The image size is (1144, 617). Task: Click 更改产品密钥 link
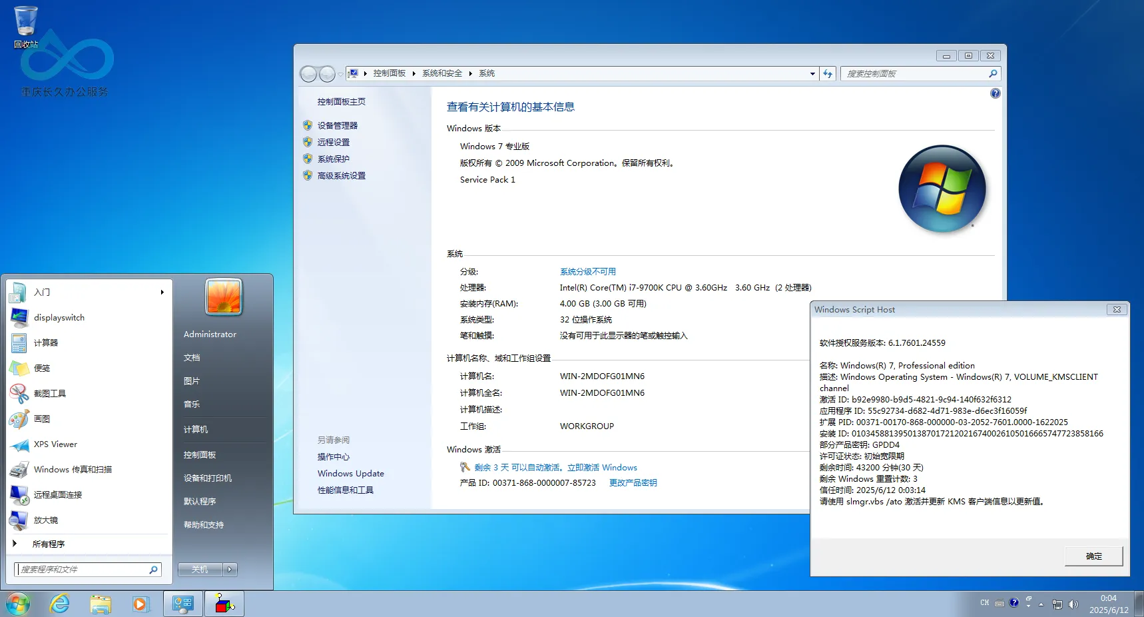[633, 483]
